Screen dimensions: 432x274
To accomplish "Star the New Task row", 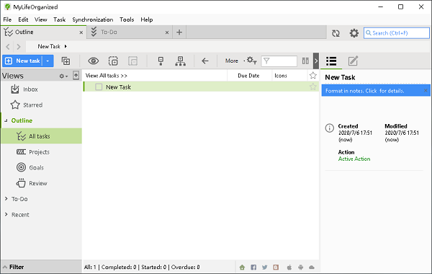I will (x=312, y=87).
